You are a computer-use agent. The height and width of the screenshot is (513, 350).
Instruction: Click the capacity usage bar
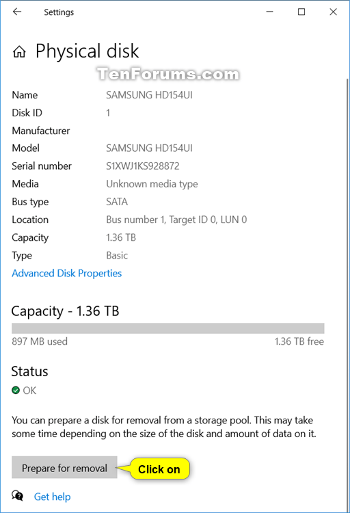[x=167, y=328]
